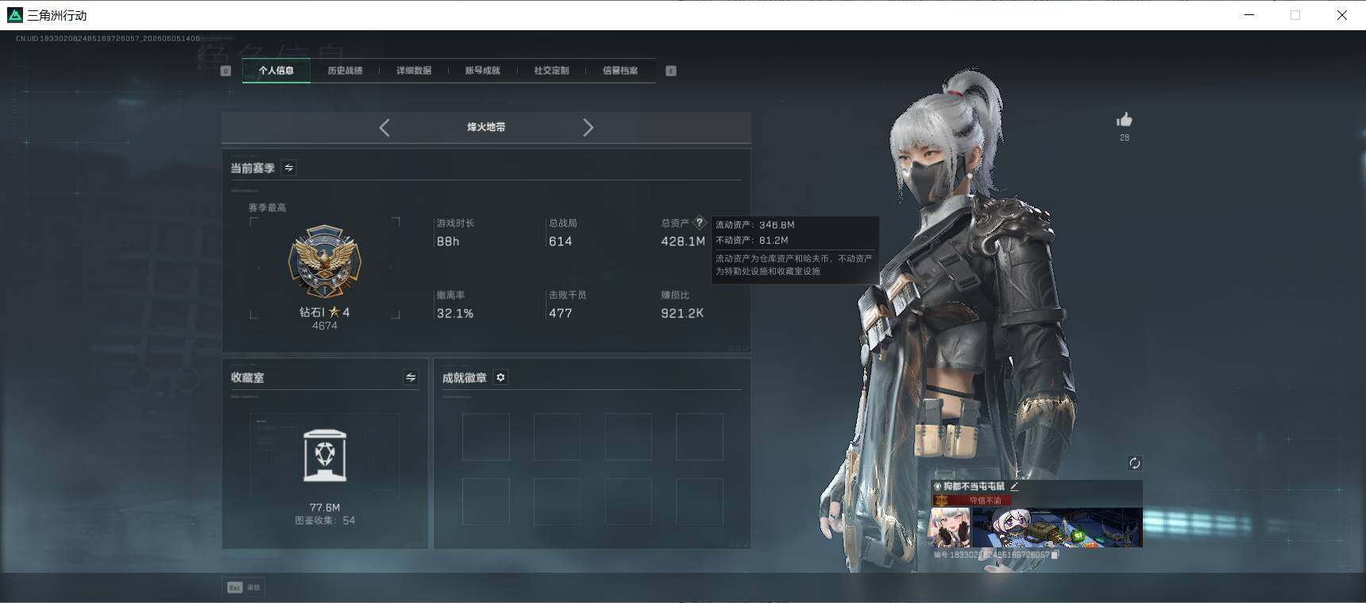The width and height of the screenshot is (1366, 603).
Task: Click 不动资产: 81.2M in the tooltip
Action: [x=751, y=240]
